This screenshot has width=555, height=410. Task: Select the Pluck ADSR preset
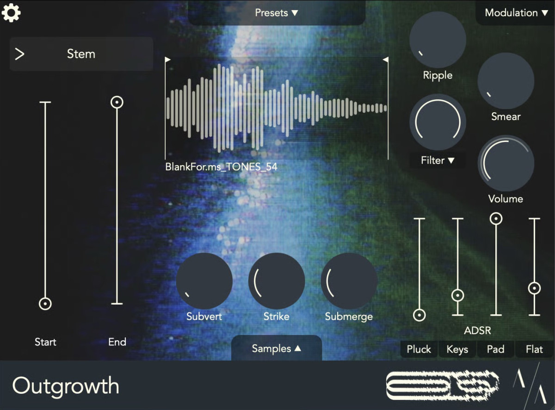coord(419,349)
